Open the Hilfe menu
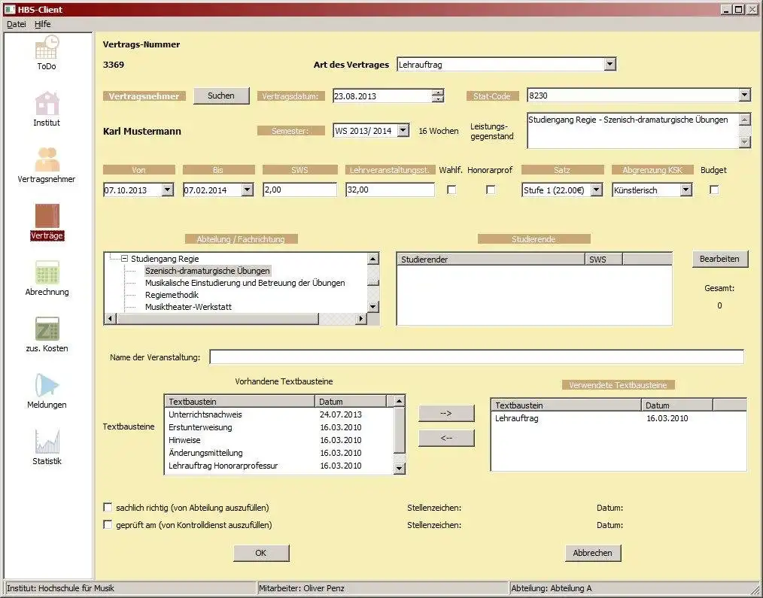The image size is (763, 598). tap(43, 24)
